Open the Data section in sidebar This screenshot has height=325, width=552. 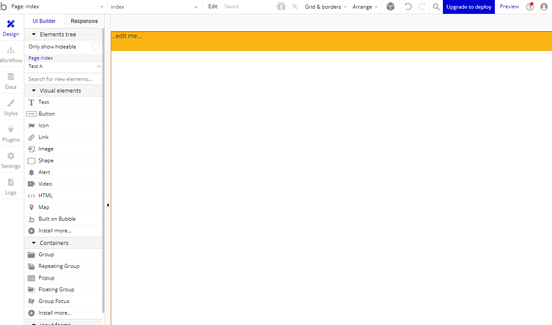coord(11,81)
